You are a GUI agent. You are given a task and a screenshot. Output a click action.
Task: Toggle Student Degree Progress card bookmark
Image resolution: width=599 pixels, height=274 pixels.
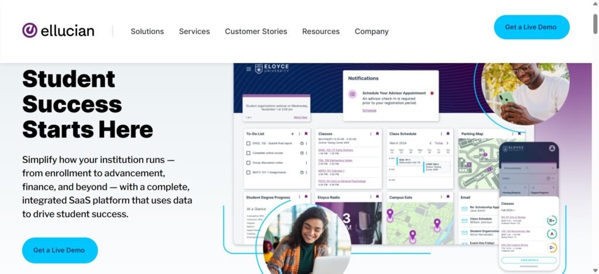point(306,197)
